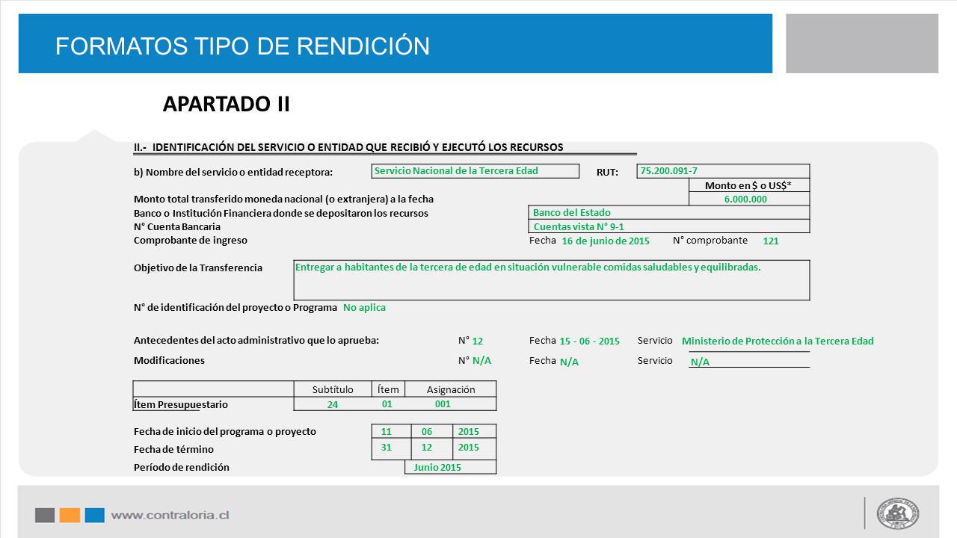957x538 pixels.
Task: Click the 'Período de rendición' label
Action: pos(182,467)
